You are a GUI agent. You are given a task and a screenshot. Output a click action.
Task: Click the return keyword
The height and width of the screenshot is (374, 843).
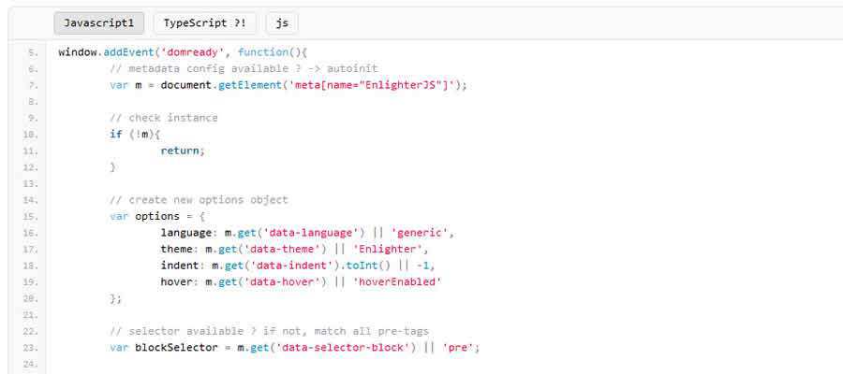[180, 151]
